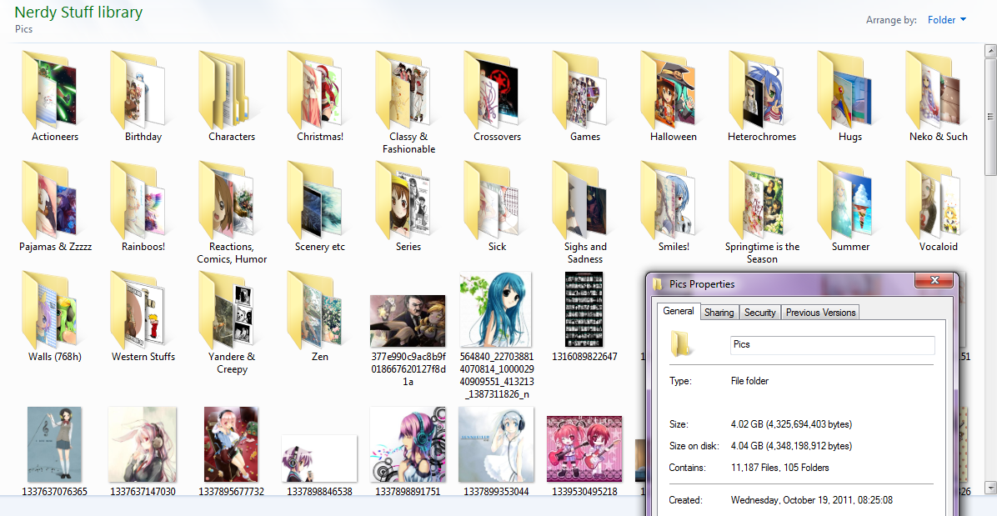Image resolution: width=997 pixels, height=516 pixels.
Task: Click the folder name field containing Pics
Action: (x=832, y=344)
